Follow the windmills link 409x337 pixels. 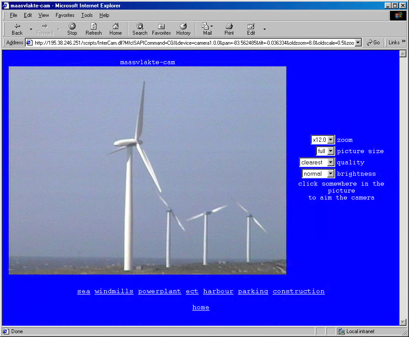[x=114, y=291]
